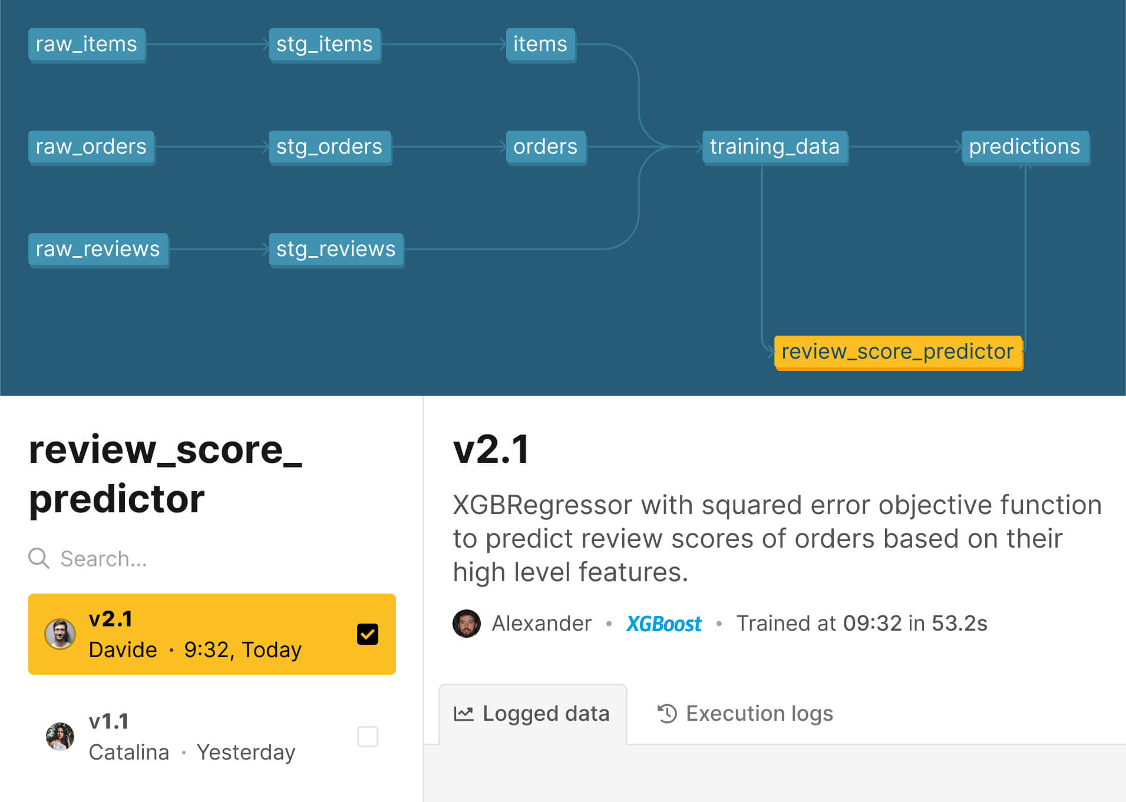Select the items node
This screenshot has height=802, width=1126.
click(x=540, y=45)
